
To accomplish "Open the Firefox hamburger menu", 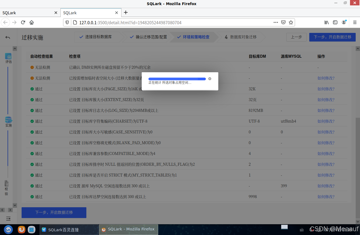I will tap(355, 22).
